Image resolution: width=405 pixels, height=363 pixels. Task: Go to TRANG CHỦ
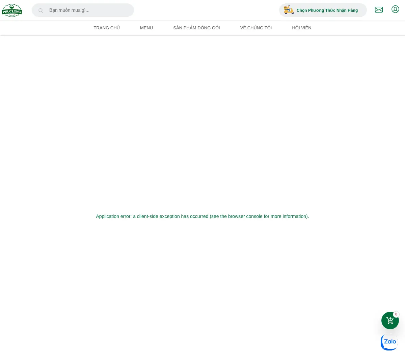(107, 28)
